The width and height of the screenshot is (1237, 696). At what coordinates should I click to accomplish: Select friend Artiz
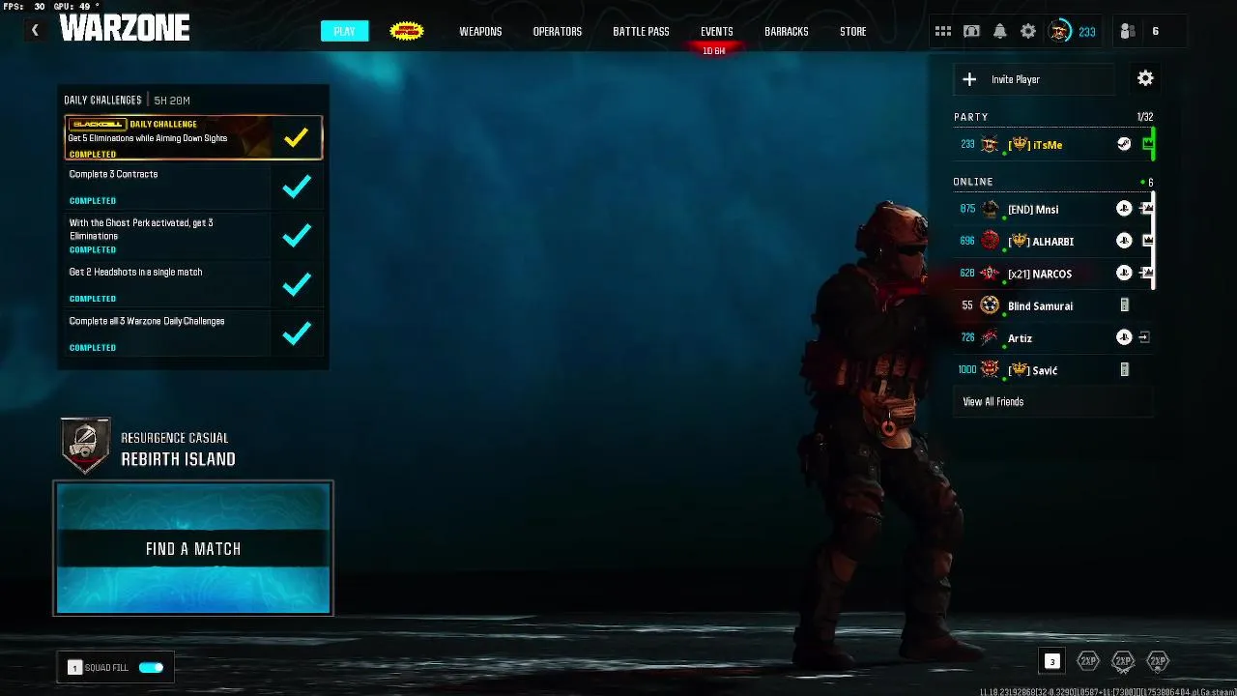[1051, 337]
